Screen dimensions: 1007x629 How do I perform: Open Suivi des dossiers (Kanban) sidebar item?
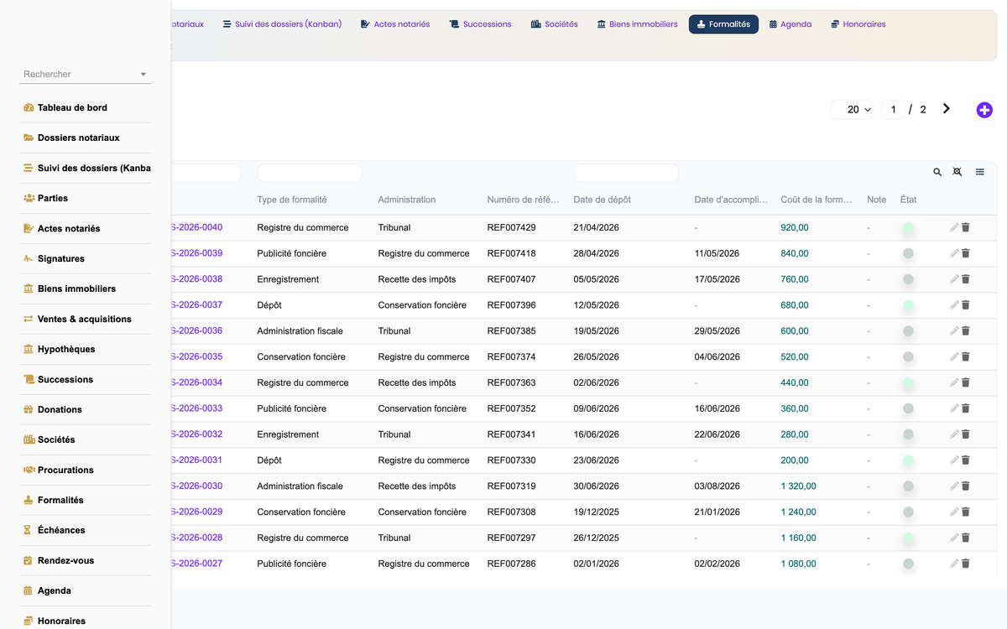[x=86, y=168]
